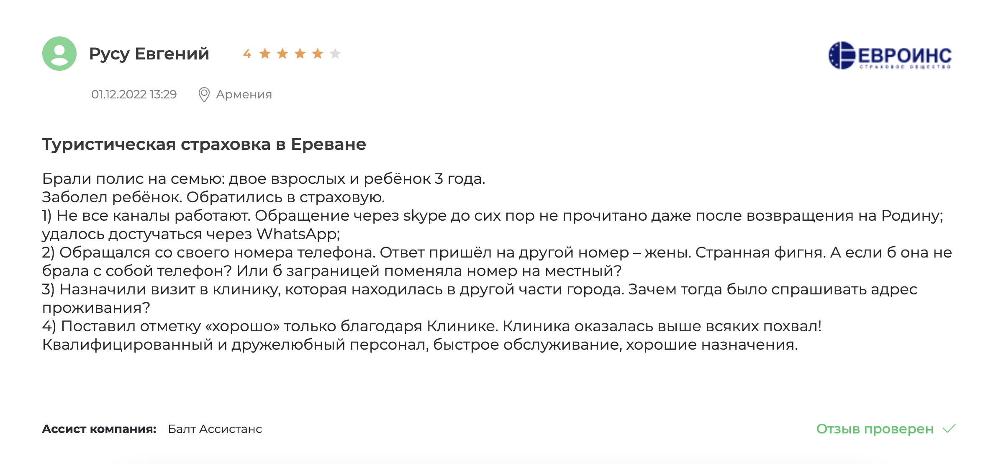Viewport: 996px width, 464px height.
Task: Click the second orange rating star
Action: 282,54
